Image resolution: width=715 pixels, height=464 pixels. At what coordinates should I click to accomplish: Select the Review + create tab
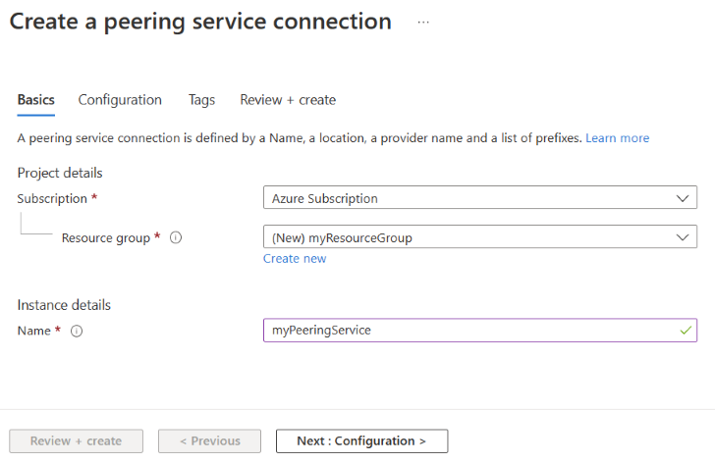click(x=288, y=100)
